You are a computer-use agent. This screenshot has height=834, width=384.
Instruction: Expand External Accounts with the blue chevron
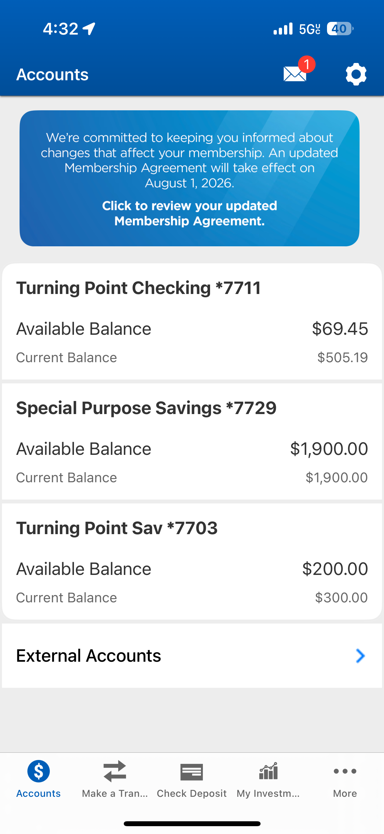point(360,656)
